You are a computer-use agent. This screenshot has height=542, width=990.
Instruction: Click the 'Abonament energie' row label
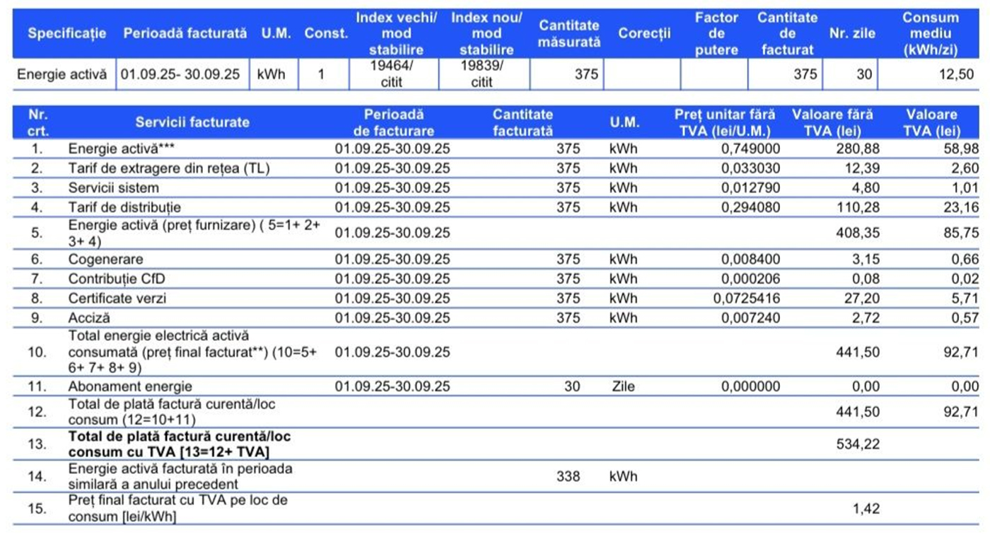tap(129, 387)
